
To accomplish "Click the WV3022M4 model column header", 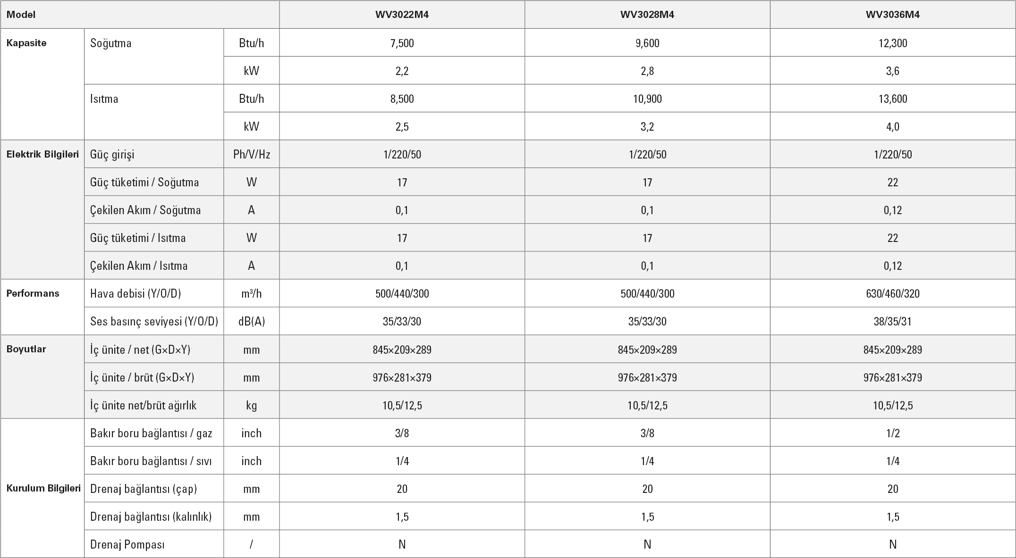I will pos(402,15).
